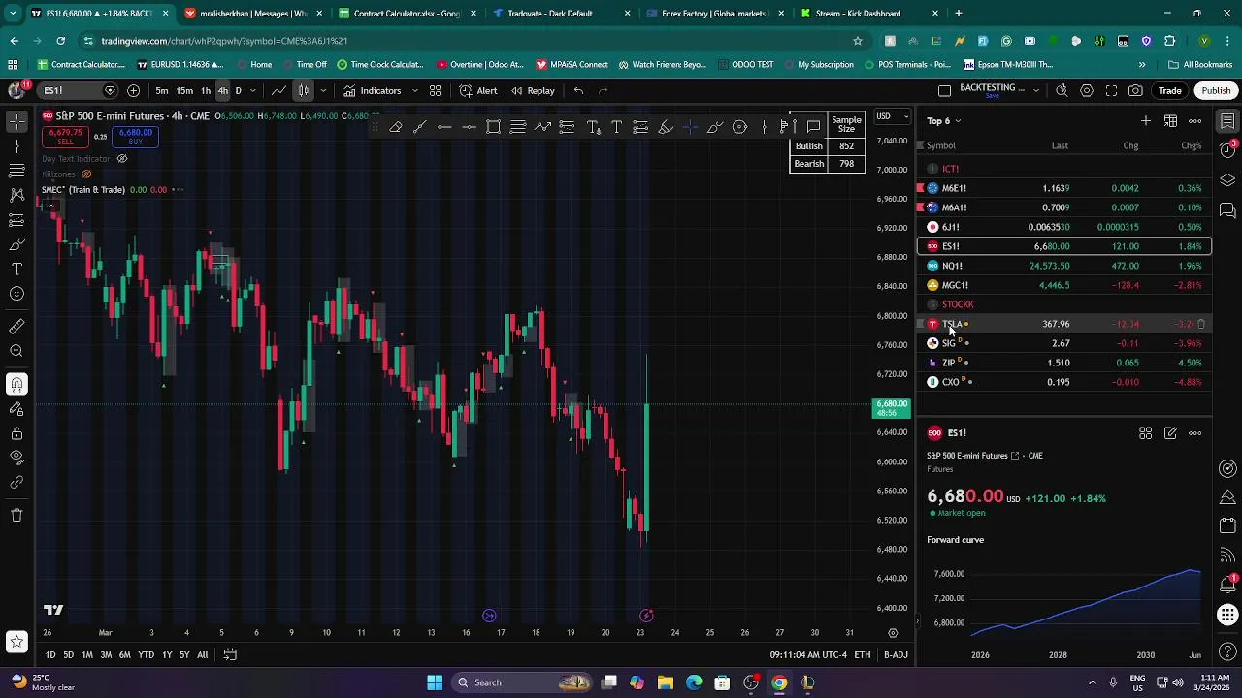
Task: Click the Go to date calendar icon
Action: click(230, 654)
